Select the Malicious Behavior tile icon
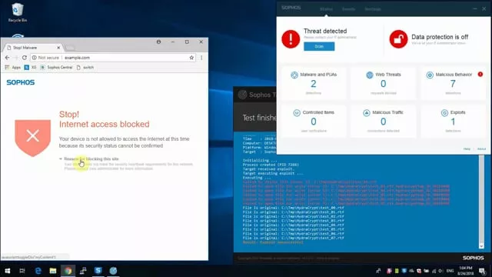This screenshot has width=492, height=277. coord(430,75)
